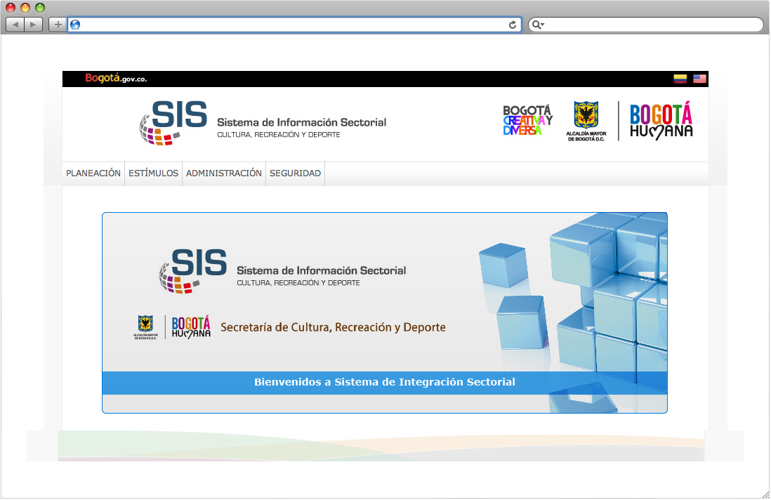Click the Bogotá Creativa y Diversa logo
Viewport: 771px width, 500px height.
527,121
